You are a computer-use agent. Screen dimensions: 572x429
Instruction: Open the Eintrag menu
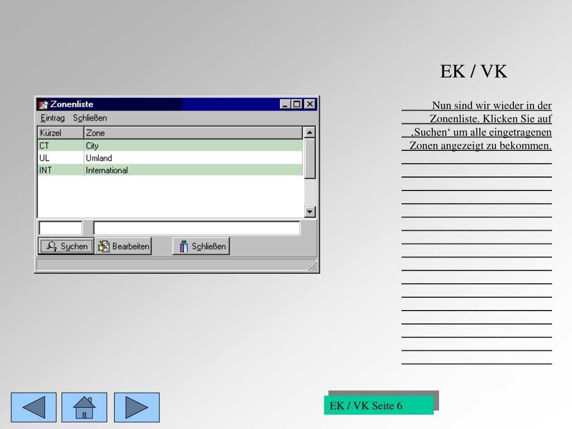[53, 118]
